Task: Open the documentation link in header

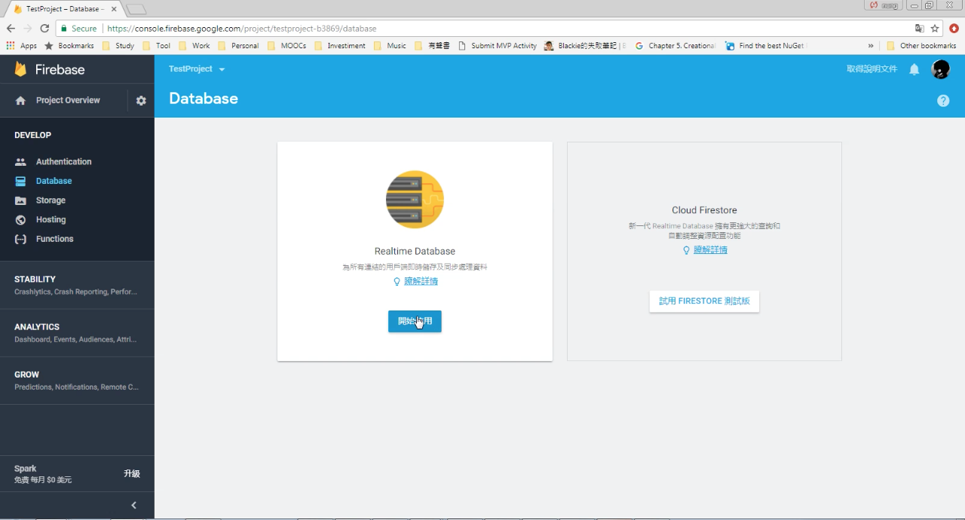Action: coord(872,69)
